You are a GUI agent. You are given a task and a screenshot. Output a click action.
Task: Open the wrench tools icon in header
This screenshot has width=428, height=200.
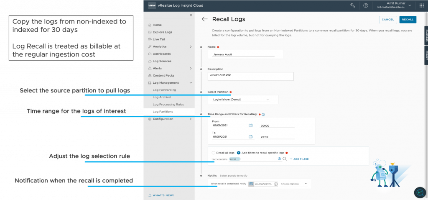[x=353, y=5]
